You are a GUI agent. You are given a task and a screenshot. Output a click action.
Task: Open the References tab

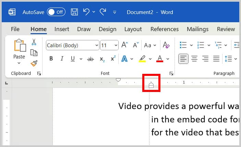click(165, 29)
